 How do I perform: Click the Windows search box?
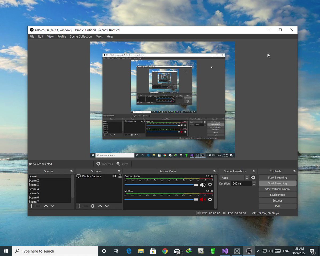coord(55,251)
